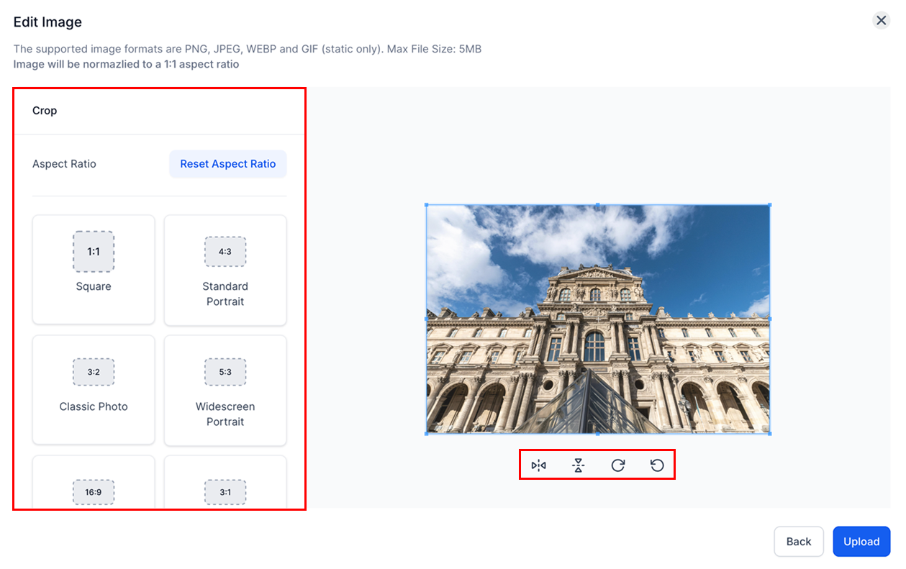Click top-left crop handle

[427, 205]
